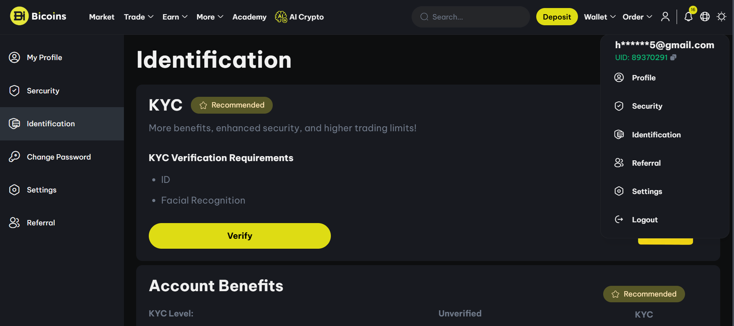734x326 pixels.
Task: Copy UID using the copy icon
Action: [x=674, y=57]
